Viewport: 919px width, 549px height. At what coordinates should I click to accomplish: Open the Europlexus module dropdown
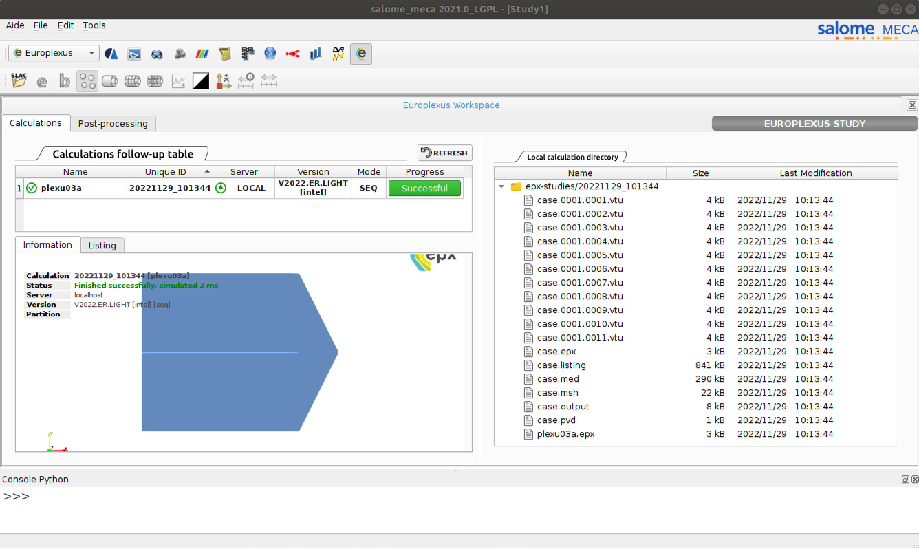(55, 53)
